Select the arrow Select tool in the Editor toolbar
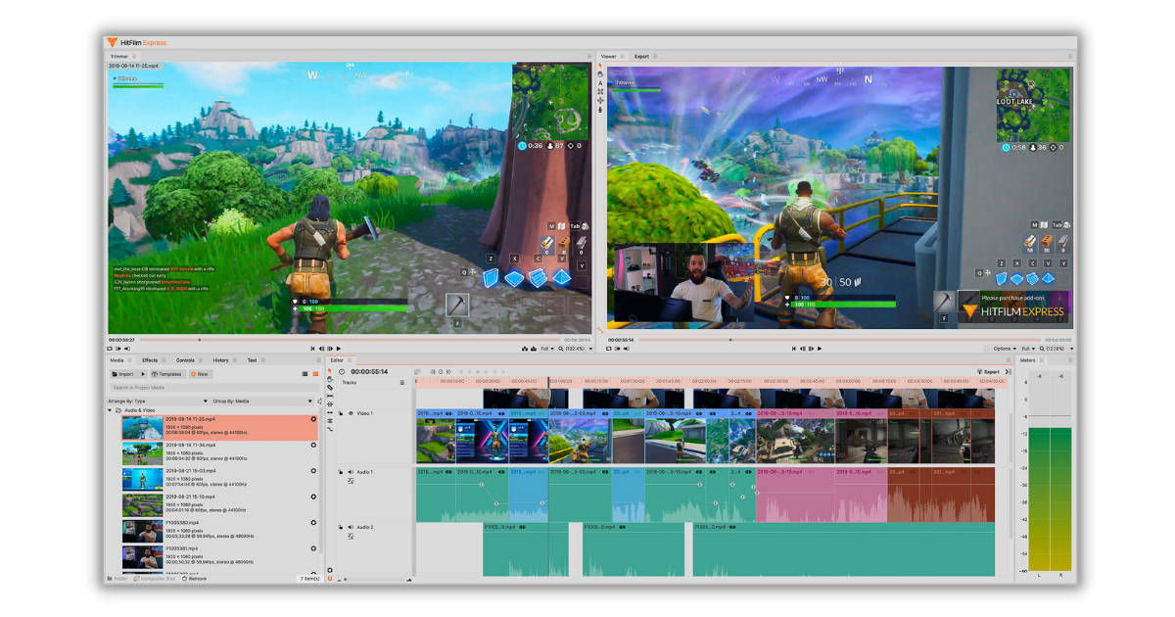The width and height of the screenshot is (1175, 617). tap(329, 370)
